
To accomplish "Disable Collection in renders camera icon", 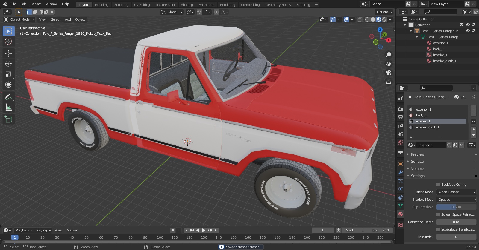I will (x=473, y=25).
